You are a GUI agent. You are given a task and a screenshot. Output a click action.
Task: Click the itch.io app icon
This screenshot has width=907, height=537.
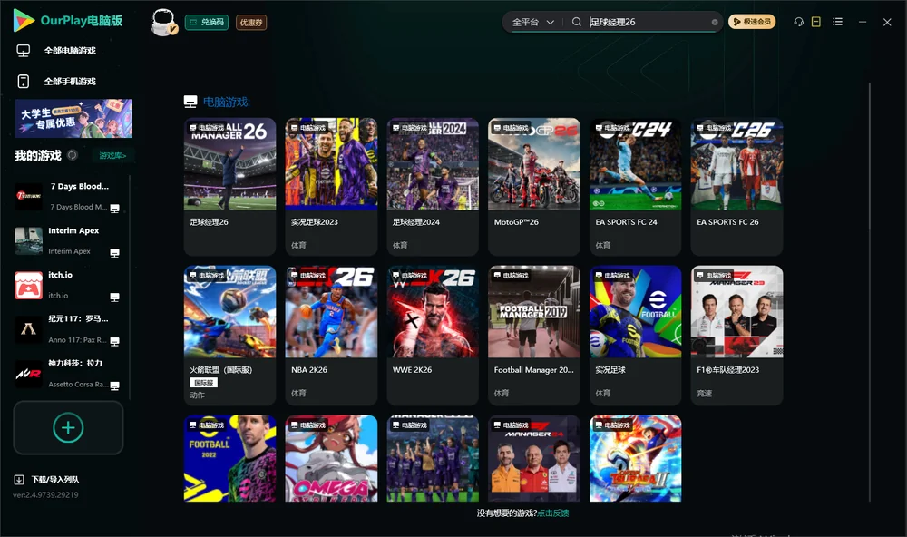(28, 285)
